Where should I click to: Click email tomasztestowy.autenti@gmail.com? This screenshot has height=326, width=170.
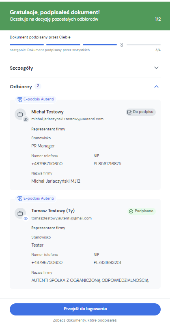[x=61, y=218]
